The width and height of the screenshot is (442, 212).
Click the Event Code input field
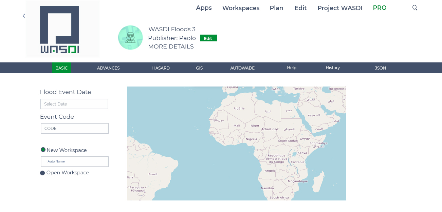[x=74, y=129]
